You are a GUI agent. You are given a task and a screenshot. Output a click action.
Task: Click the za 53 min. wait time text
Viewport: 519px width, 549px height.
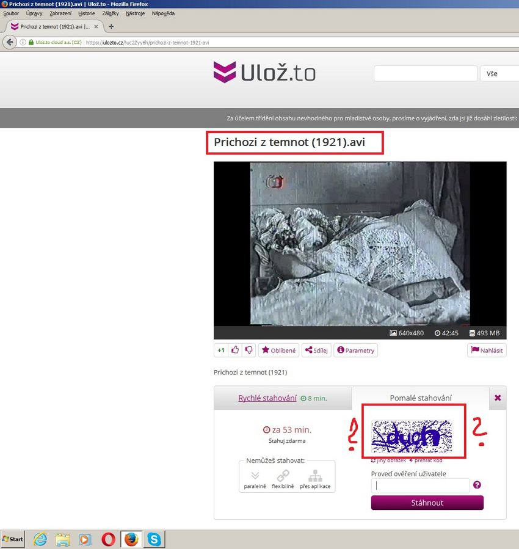pos(287,429)
